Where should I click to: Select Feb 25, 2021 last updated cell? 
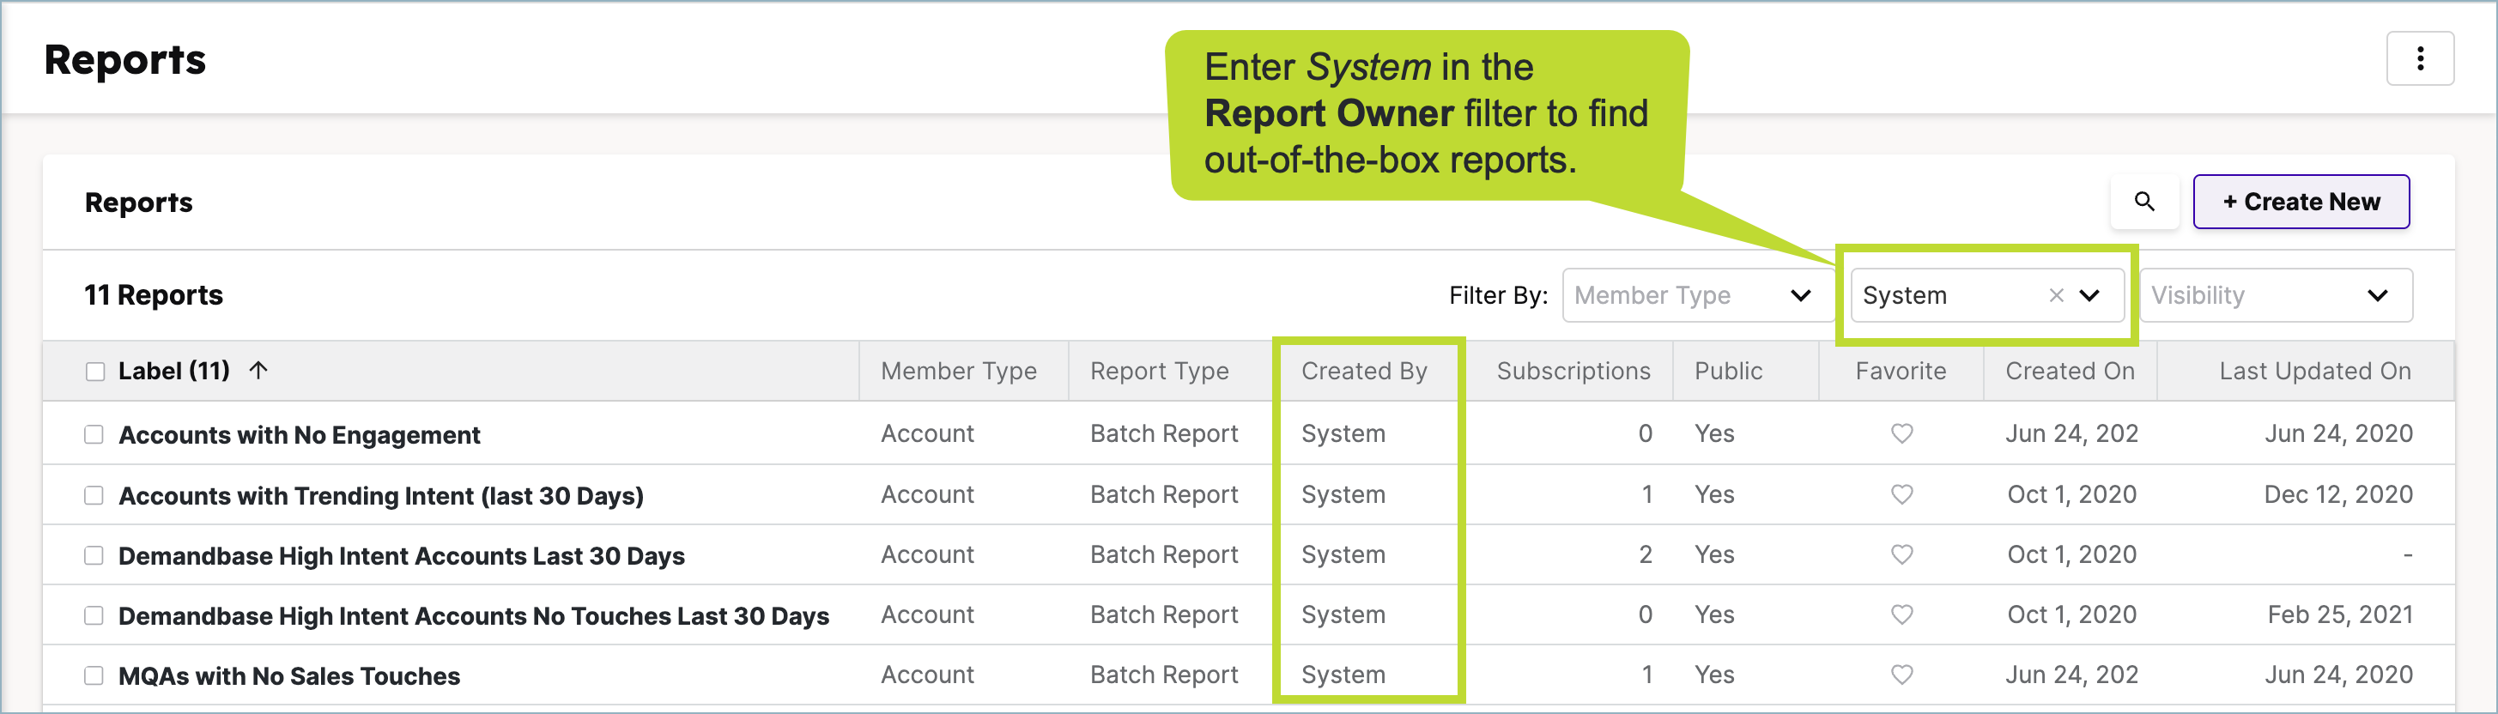[x=2340, y=615]
